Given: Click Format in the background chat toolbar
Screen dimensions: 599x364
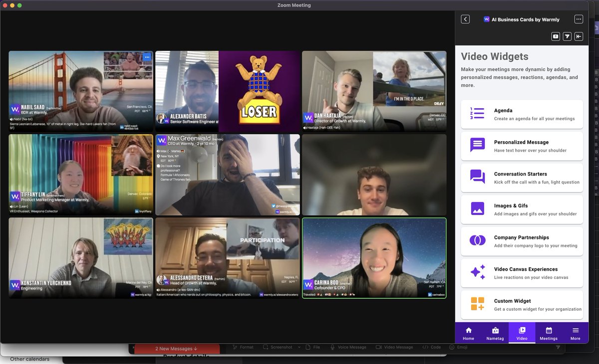Looking at the screenshot, I should (x=243, y=347).
